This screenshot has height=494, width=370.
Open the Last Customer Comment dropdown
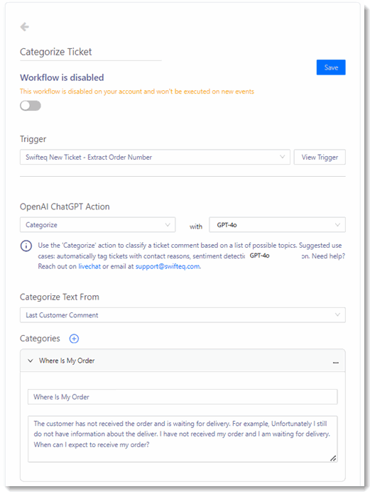pos(183,315)
